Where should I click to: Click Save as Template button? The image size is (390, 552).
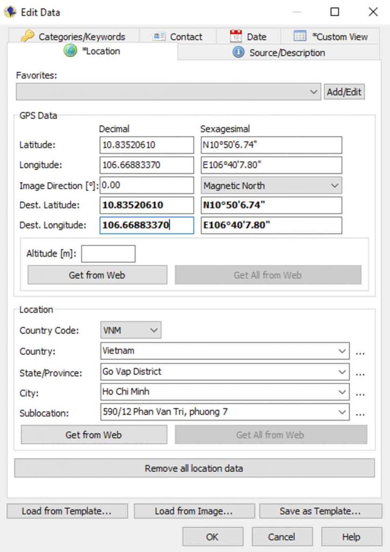point(320,511)
